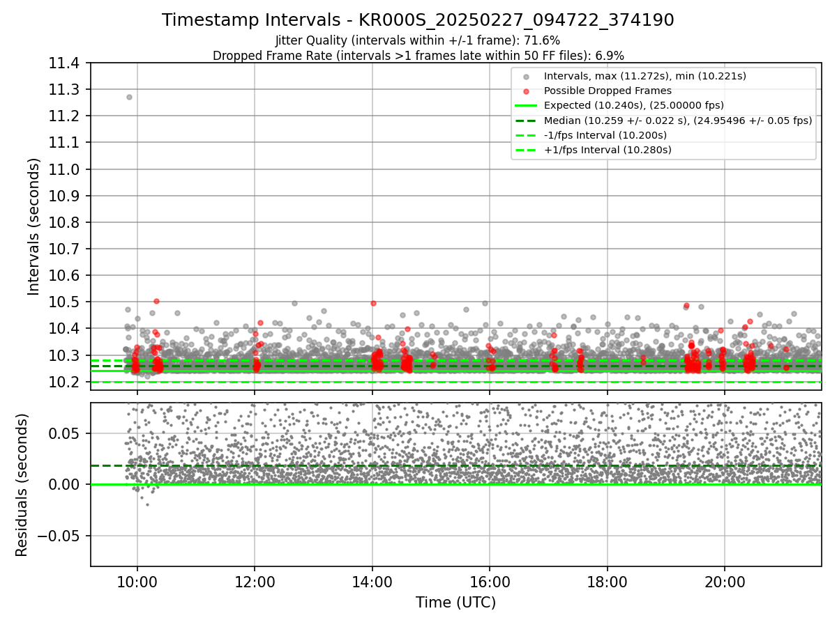Click the 10.5 y-axis tick label
Image resolution: width=837 pixels, height=627 pixels.
click(66, 302)
